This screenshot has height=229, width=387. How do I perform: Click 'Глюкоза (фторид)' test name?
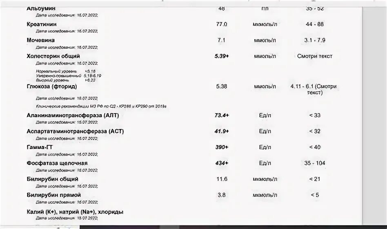51,86
